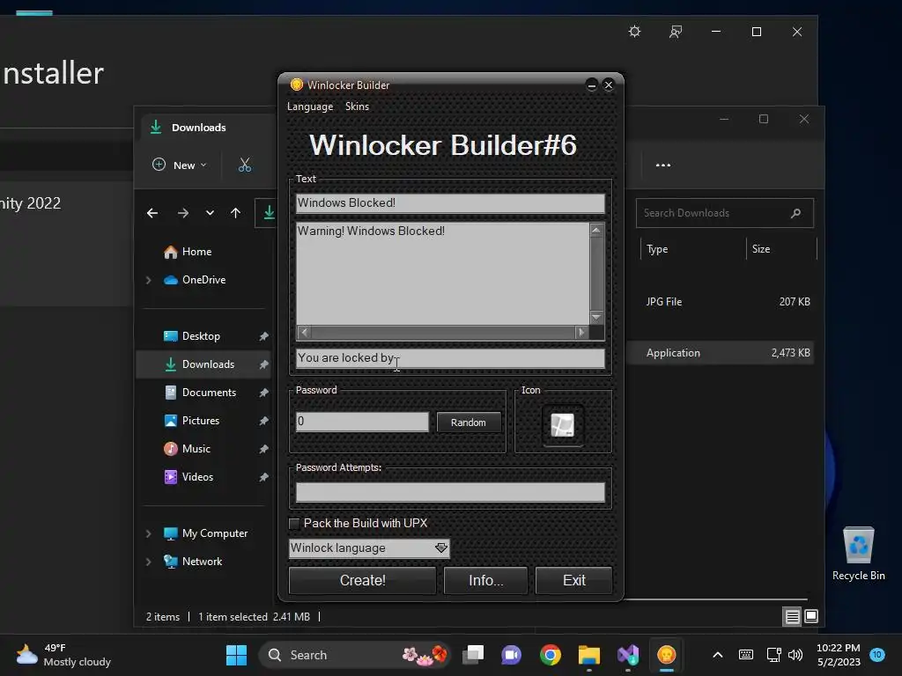Click the Exit button in Winlocker Builder
Image resolution: width=902 pixels, height=676 pixels.
(x=573, y=580)
